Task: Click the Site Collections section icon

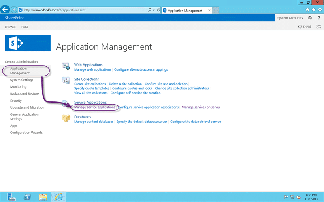Action: click(66, 80)
